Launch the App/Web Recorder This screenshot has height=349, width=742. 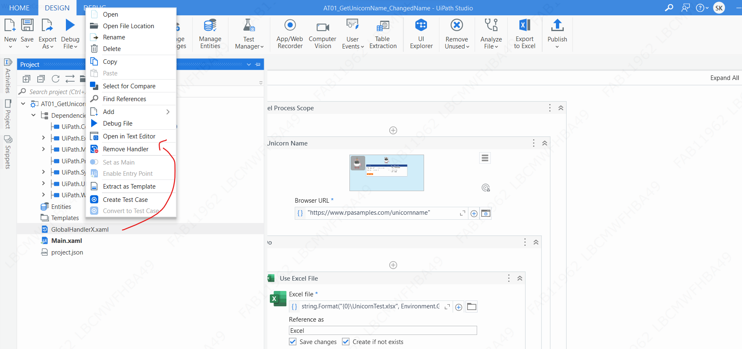[290, 33]
